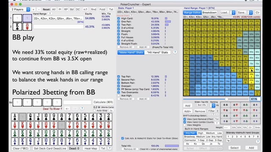Open Sklansky-Malmuth groups help icon
The image size is (271, 152).
pyautogui.click(x=258, y=141)
